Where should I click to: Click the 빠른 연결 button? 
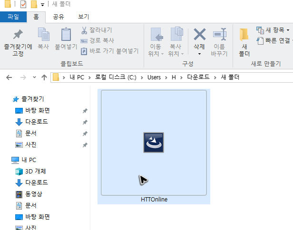click(x=274, y=40)
